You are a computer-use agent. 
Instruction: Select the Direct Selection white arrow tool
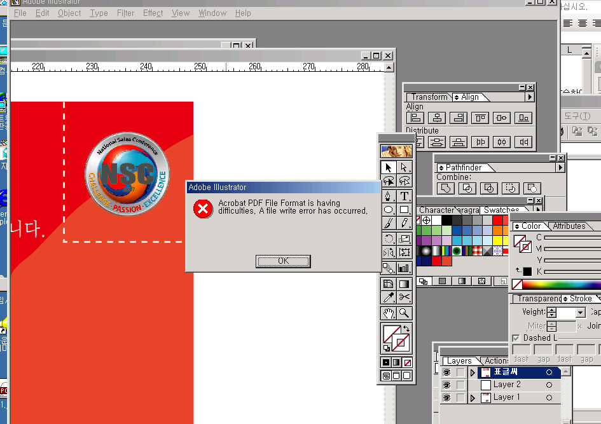point(404,167)
